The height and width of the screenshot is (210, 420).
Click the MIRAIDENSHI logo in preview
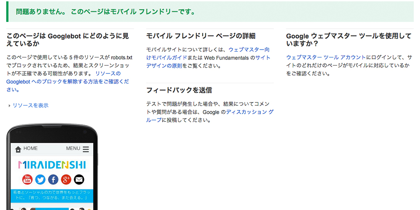coord(52,165)
